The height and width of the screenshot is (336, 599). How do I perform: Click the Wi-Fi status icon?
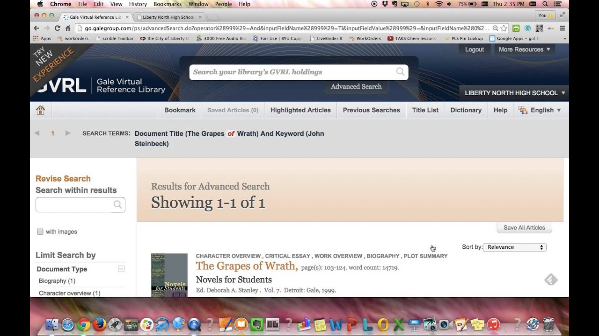tap(438, 4)
